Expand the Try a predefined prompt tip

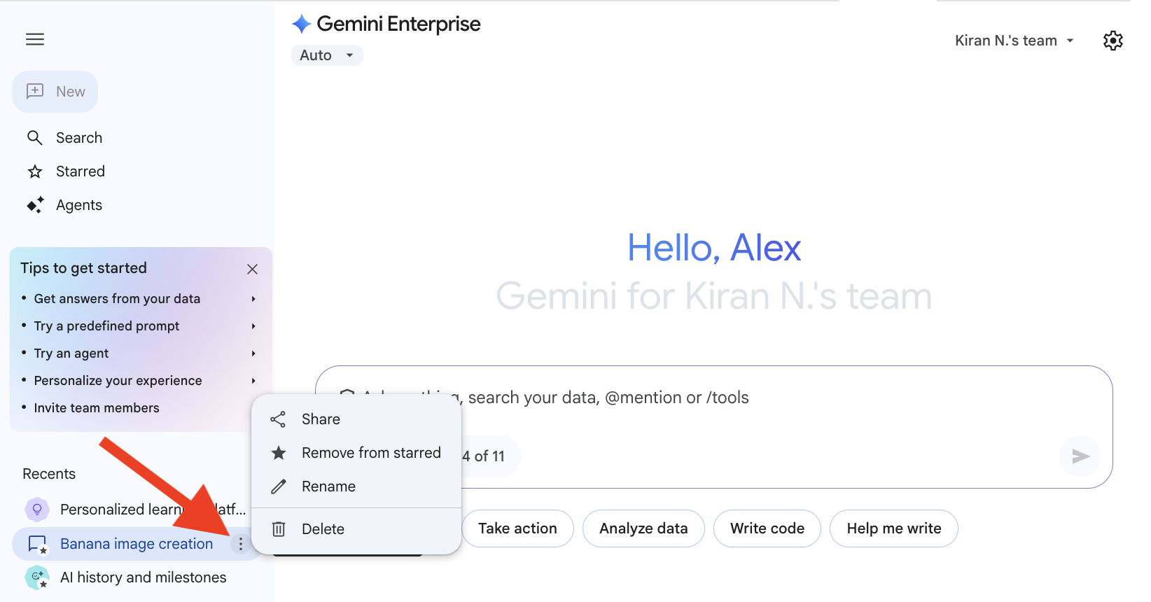point(140,326)
